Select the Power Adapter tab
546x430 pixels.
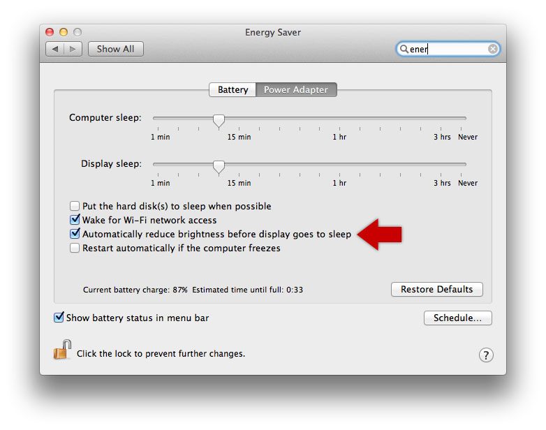(296, 89)
